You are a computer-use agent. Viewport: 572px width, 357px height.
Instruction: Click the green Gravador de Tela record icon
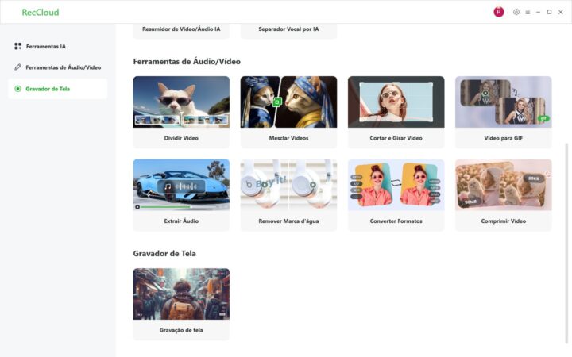(x=18, y=89)
